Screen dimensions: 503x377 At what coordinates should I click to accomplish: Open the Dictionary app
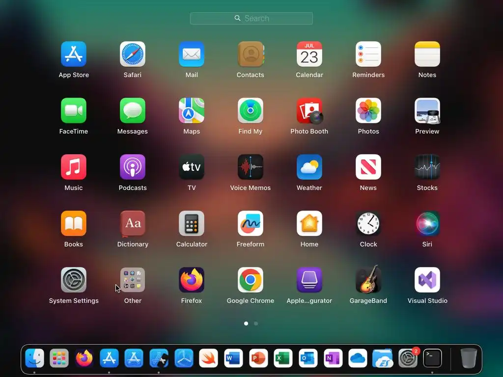click(133, 223)
